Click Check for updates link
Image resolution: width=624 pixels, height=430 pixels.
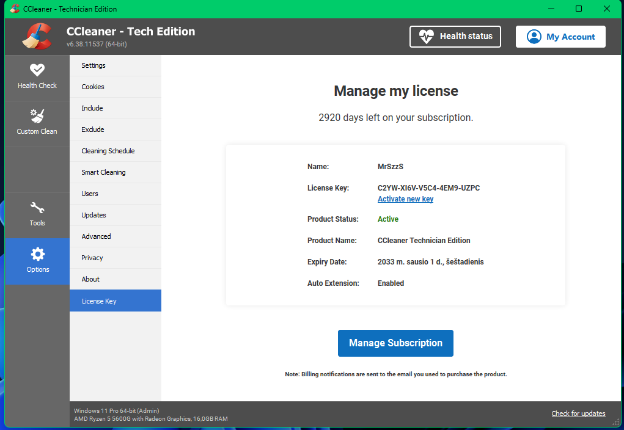tap(578, 414)
